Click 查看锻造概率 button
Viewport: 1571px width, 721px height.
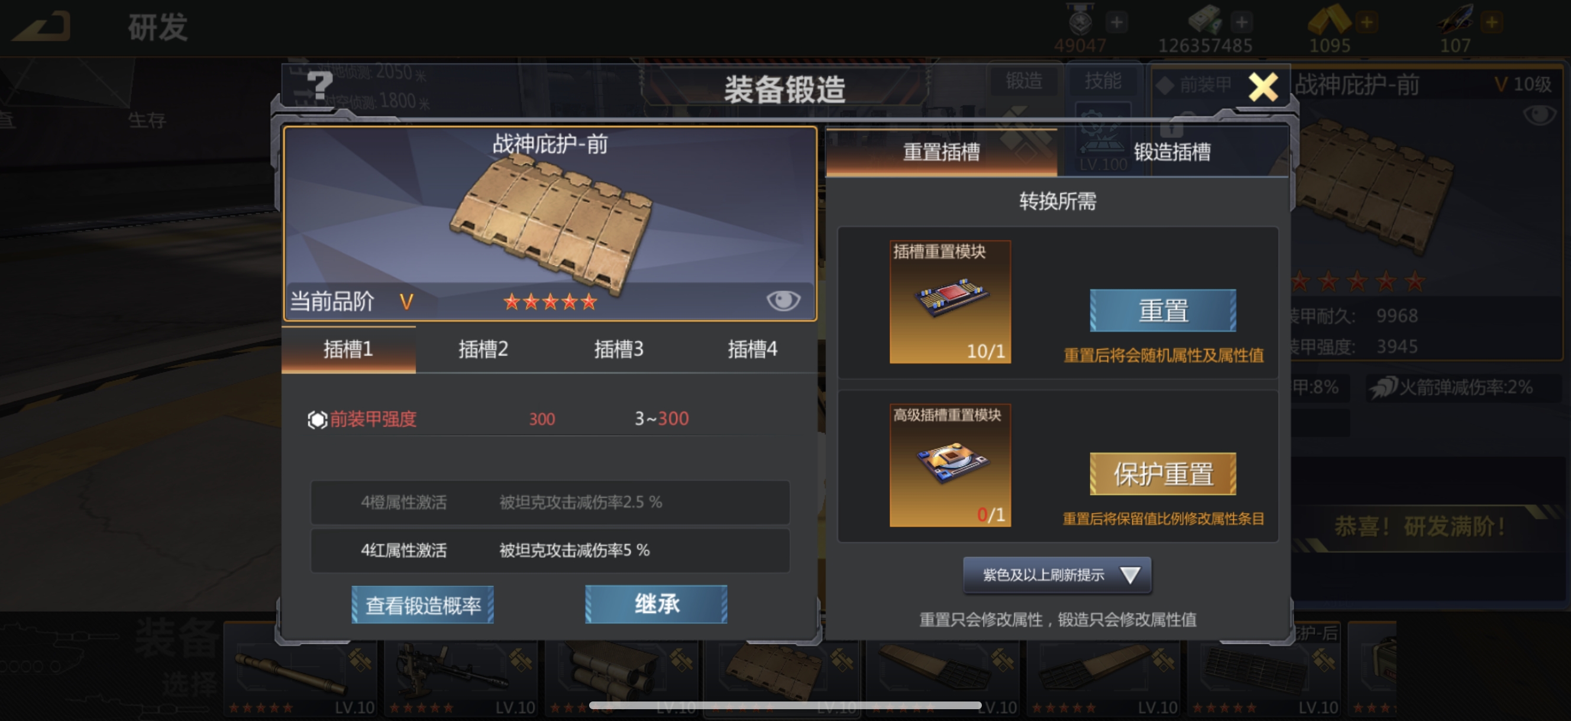(x=423, y=605)
